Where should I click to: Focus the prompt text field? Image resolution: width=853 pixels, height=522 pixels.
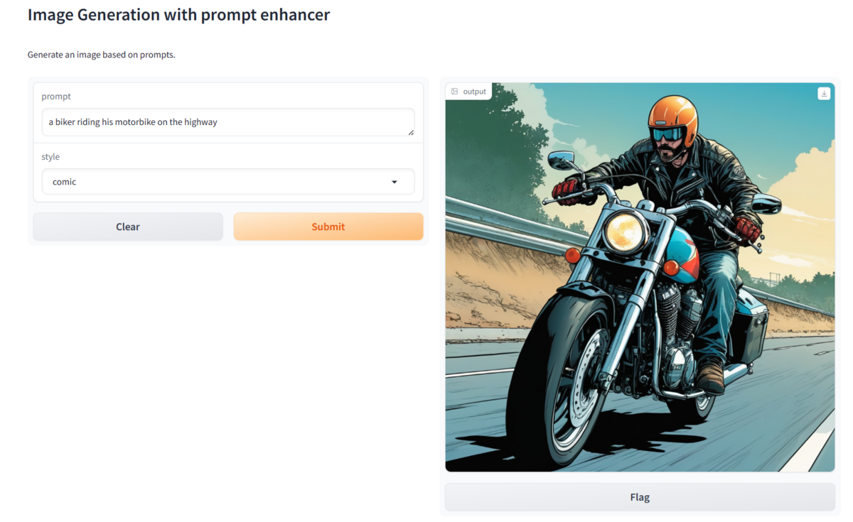pos(228,122)
